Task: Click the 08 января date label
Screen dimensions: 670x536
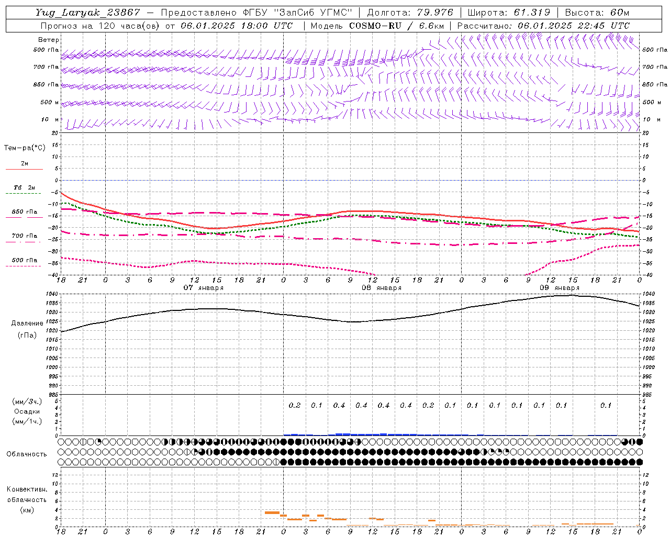Action: (x=382, y=288)
